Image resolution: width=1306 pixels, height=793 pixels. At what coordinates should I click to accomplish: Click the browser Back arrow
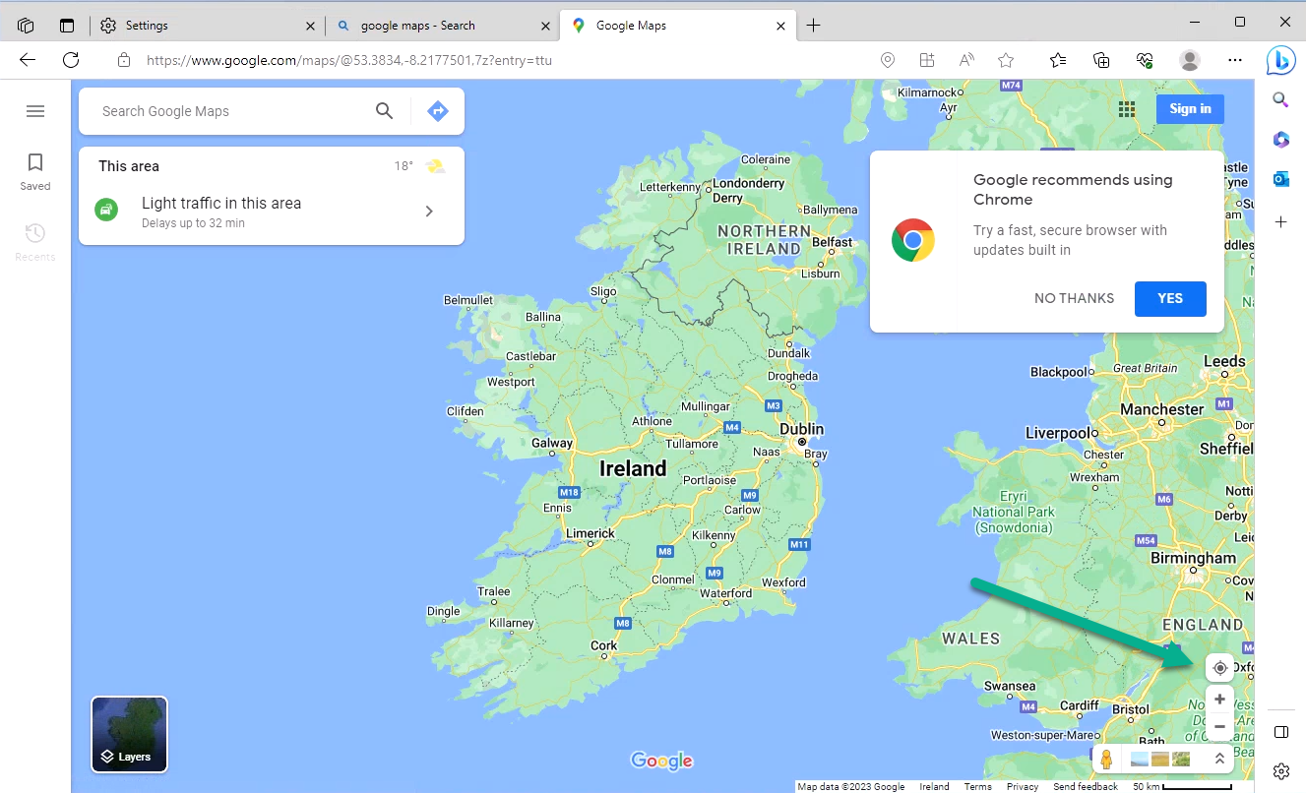(28, 60)
